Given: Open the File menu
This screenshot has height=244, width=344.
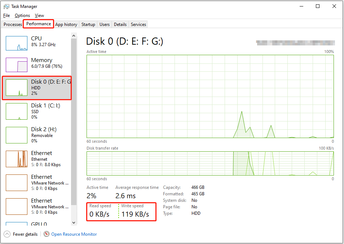Looking at the screenshot, I should coord(6,15).
